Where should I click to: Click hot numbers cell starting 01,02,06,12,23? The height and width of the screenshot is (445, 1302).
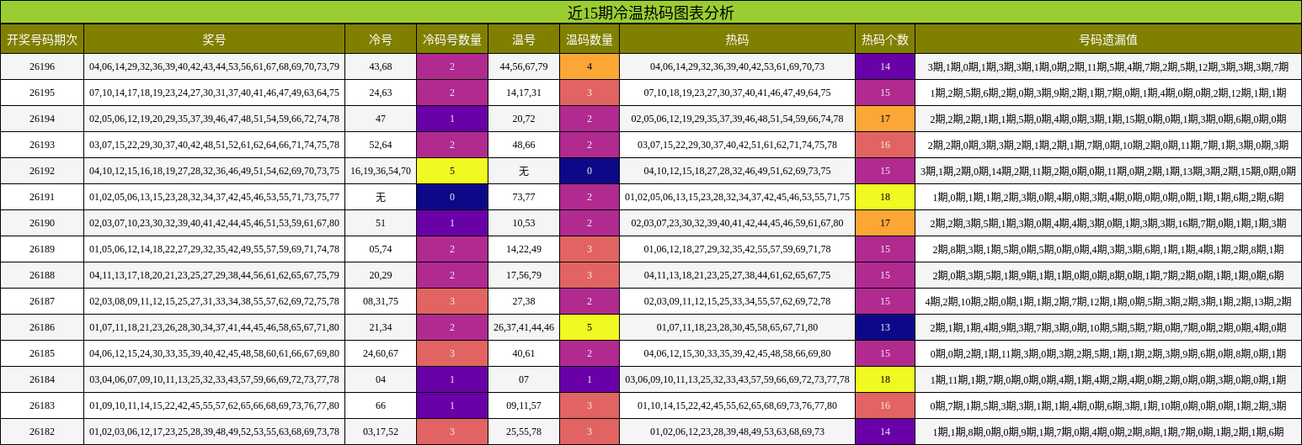pos(737,432)
